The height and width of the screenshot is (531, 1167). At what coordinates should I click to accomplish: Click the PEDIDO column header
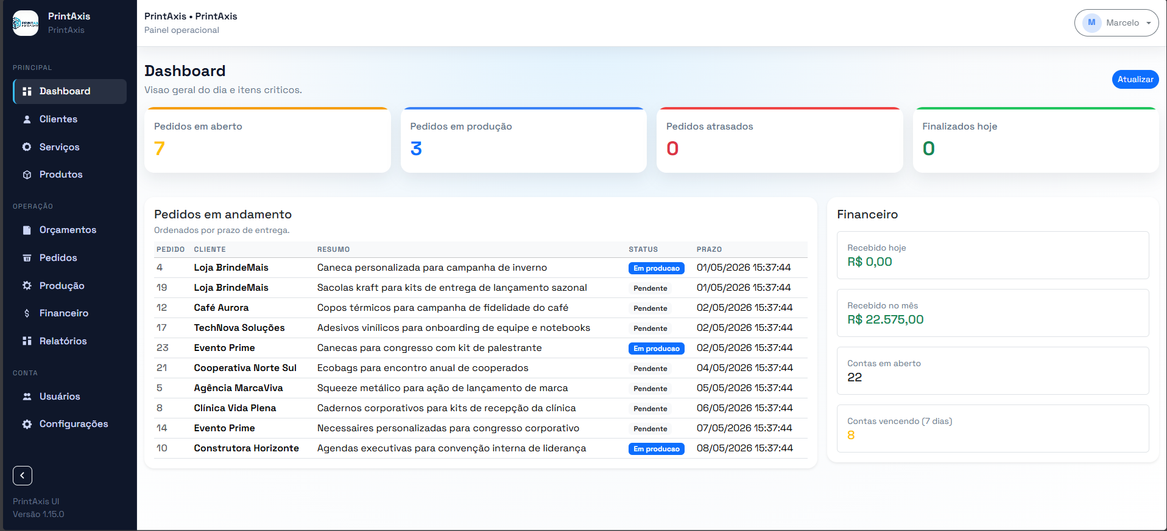171,249
